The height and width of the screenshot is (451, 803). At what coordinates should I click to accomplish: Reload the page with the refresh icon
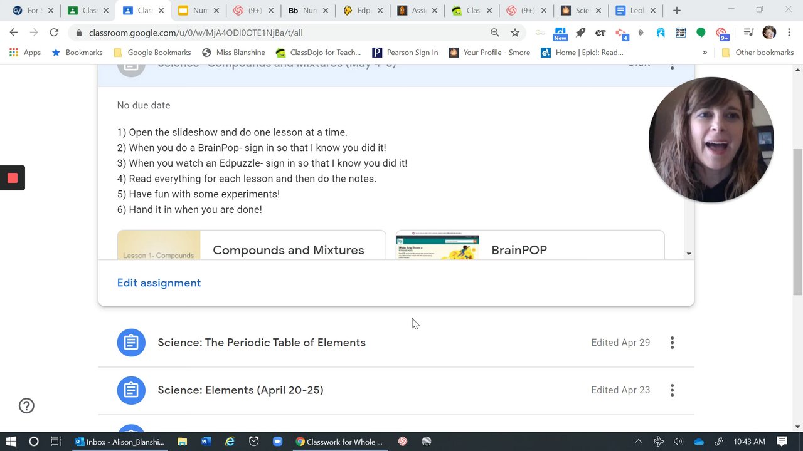(x=54, y=33)
